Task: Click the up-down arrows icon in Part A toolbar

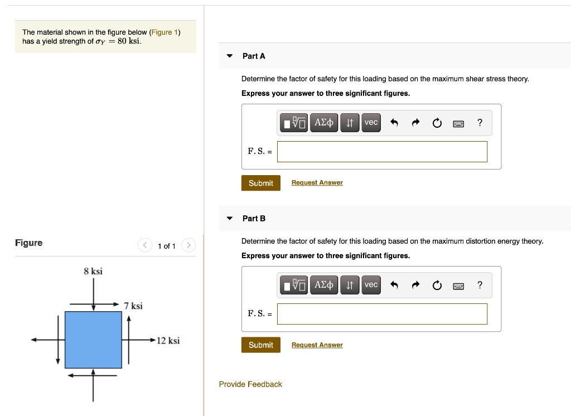Action: pos(349,123)
